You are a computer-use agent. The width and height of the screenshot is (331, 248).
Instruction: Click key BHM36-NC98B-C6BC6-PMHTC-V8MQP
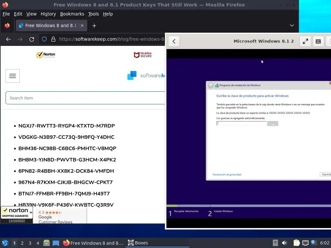67,149
